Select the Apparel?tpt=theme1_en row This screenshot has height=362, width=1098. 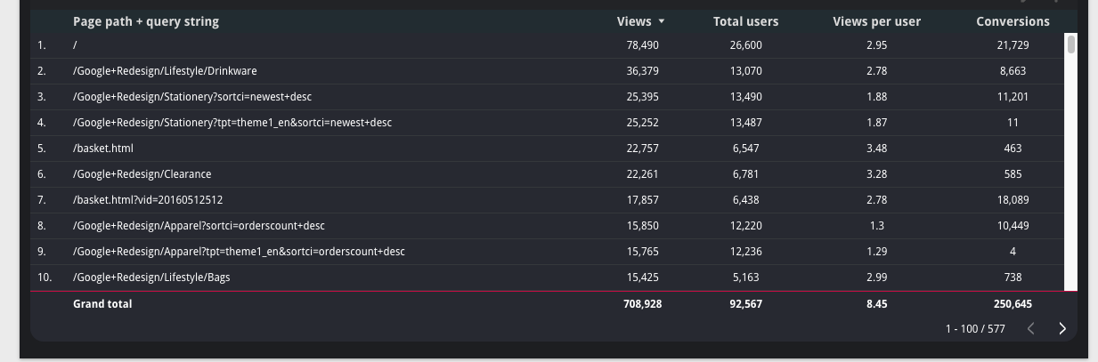tap(548, 252)
